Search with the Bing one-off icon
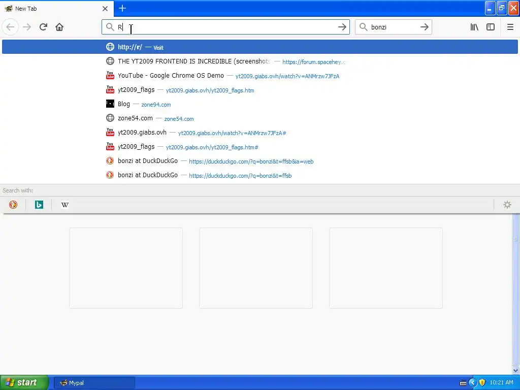 [x=39, y=205]
